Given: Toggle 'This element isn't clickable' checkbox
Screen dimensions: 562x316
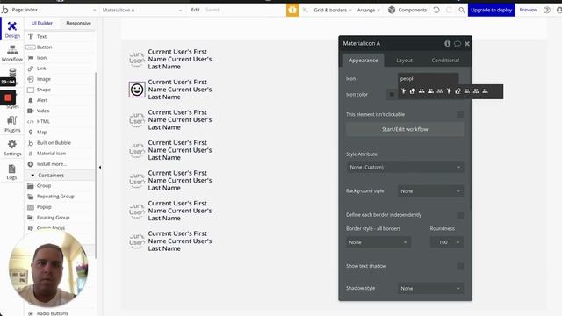Looking at the screenshot, I should [460, 115].
